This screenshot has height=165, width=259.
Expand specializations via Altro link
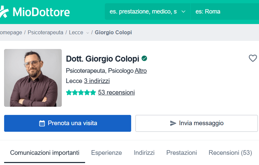(x=141, y=71)
